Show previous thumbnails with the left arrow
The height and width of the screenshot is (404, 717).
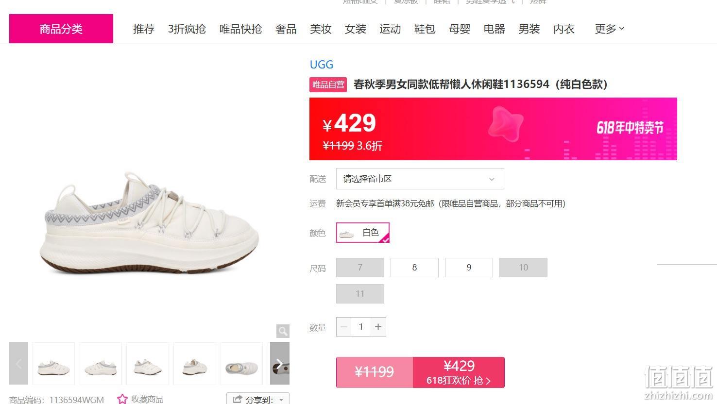(x=18, y=364)
